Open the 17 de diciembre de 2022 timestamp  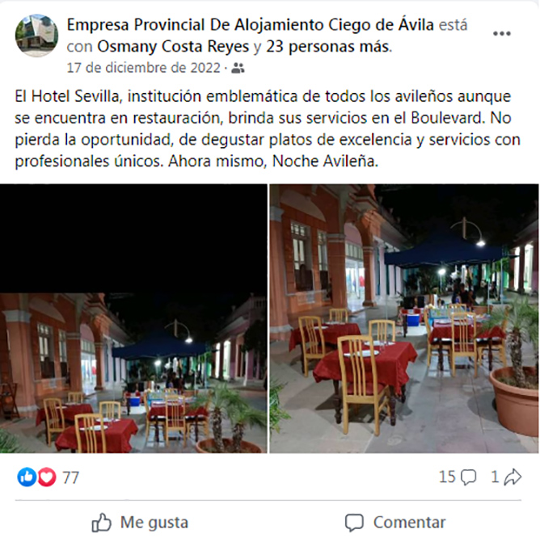[x=144, y=68]
